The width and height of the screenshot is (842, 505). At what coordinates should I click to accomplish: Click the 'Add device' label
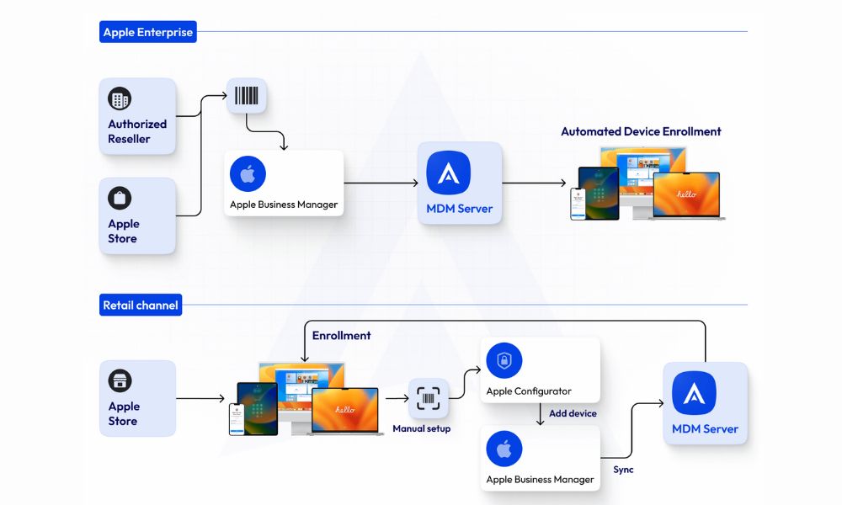click(x=573, y=413)
